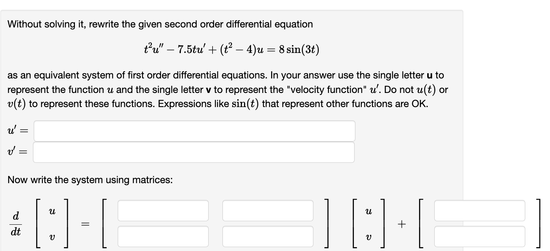This screenshot has height=251, width=550.
Task: Click the upper box after the plus sign
Action: [479, 211]
